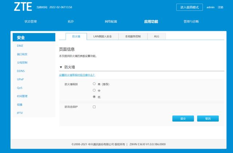Open the ALG tab
This screenshot has height=153, width=233.
(156, 36)
